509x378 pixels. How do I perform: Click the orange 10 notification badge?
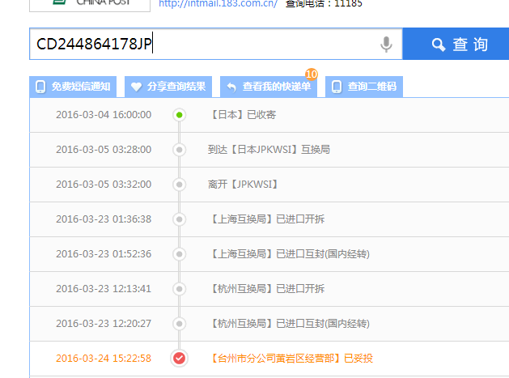(x=312, y=74)
